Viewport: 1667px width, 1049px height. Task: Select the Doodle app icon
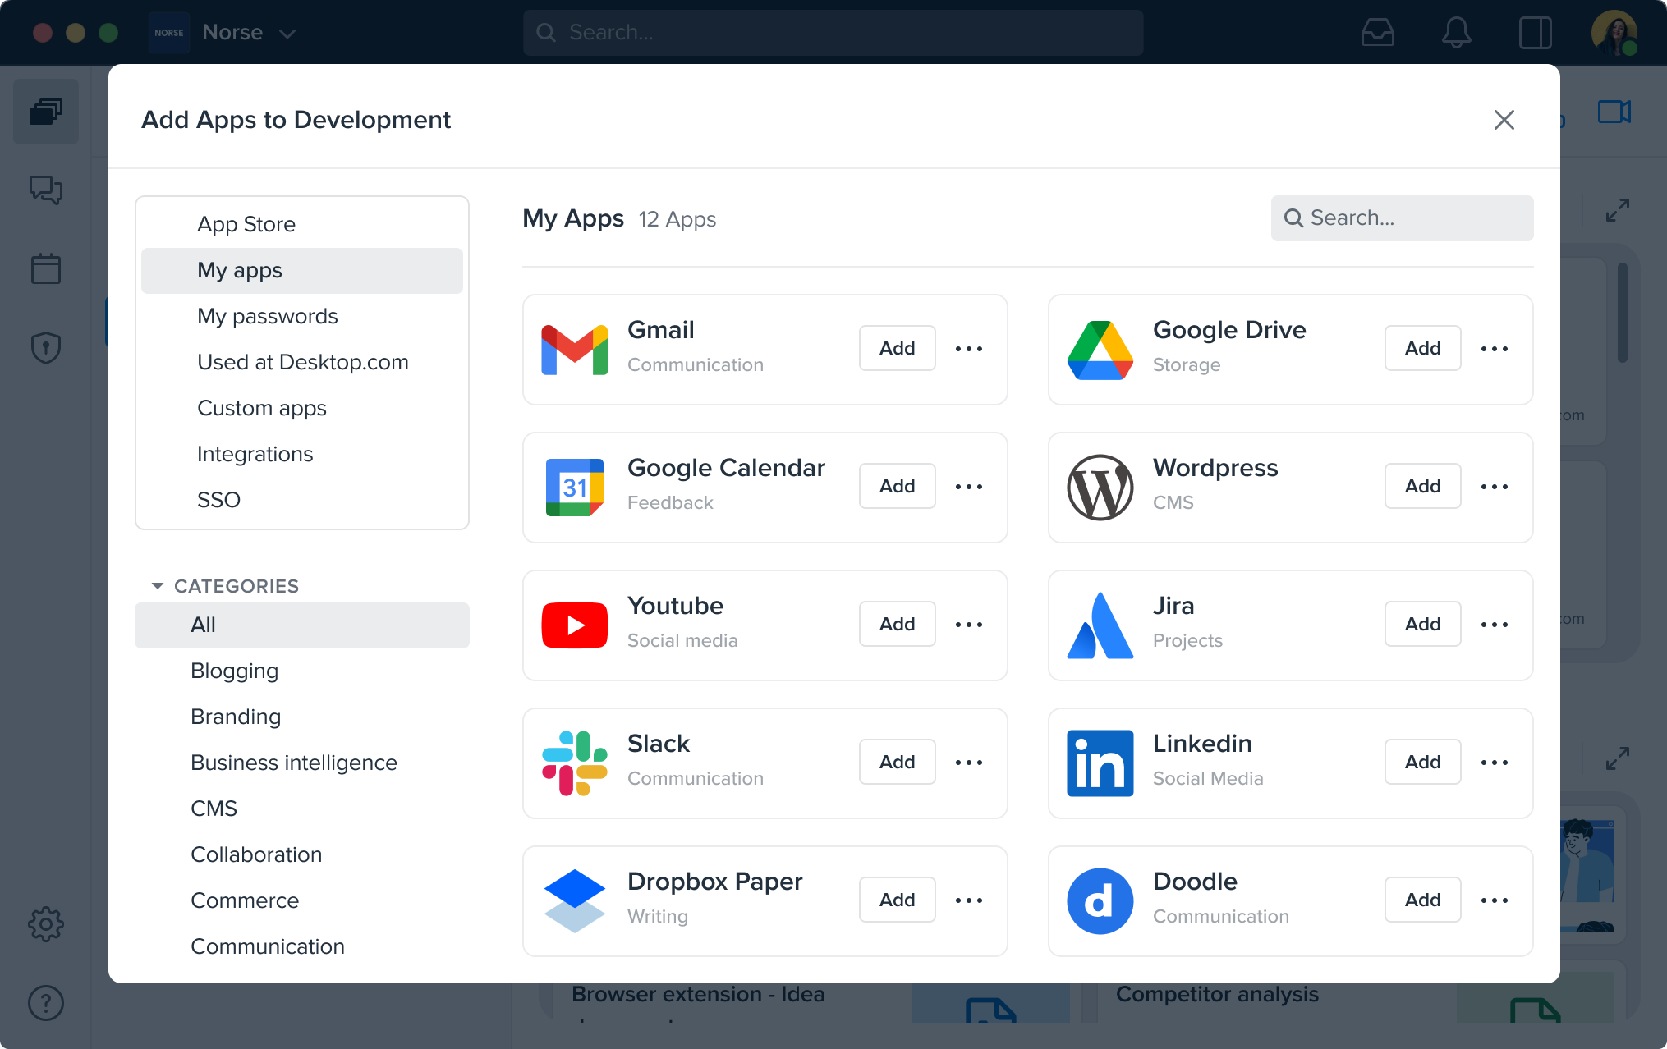(1100, 900)
